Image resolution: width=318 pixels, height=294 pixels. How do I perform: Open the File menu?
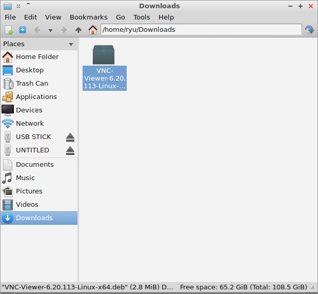coord(10,17)
